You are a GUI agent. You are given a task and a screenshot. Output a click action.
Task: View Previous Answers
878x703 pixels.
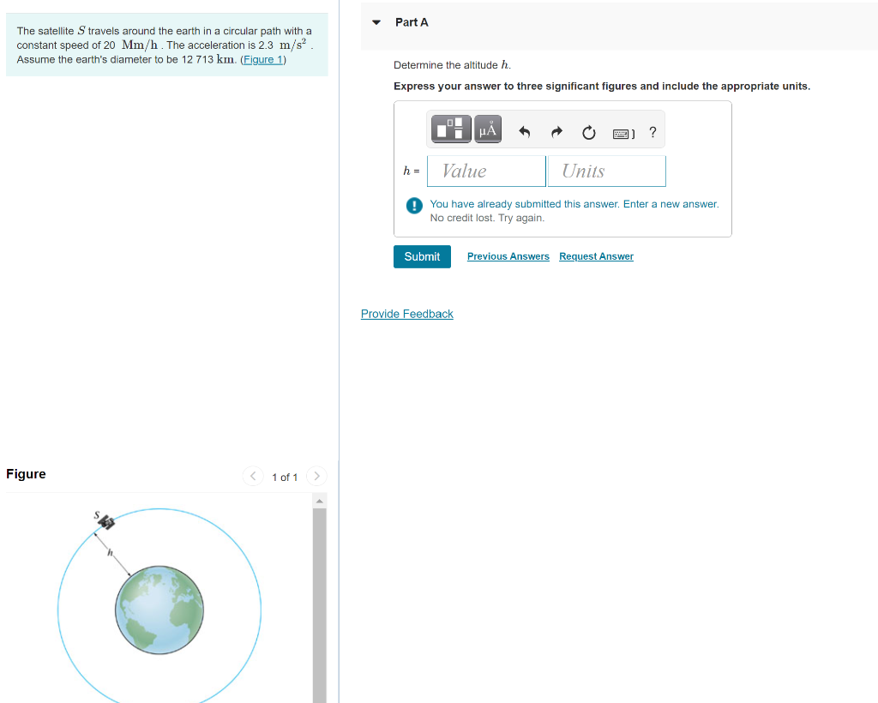point(508,256)
